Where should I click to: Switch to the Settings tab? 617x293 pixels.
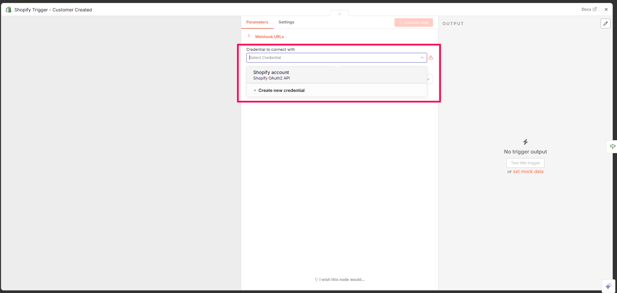[286, 22]
